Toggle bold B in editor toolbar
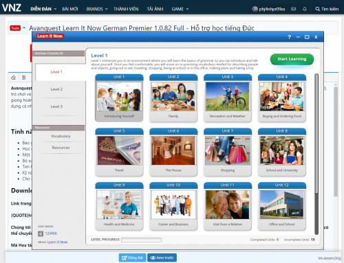This screenshot has height=263, width=344. point(24,78)
